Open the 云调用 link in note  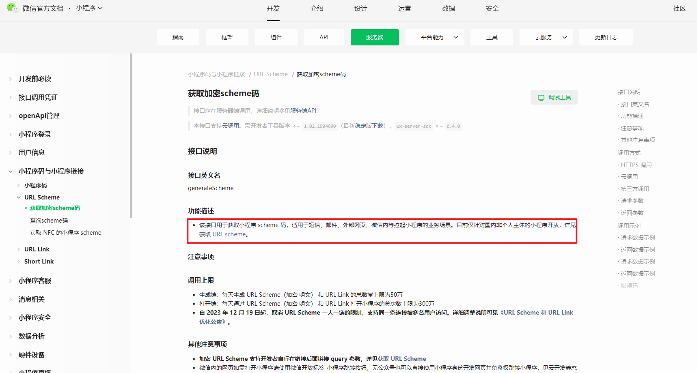230,126
